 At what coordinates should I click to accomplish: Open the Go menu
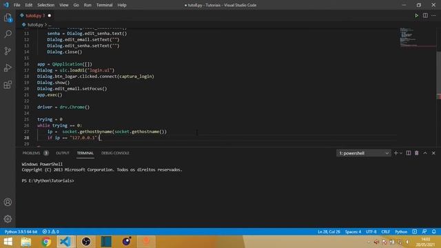pos(76,5)
